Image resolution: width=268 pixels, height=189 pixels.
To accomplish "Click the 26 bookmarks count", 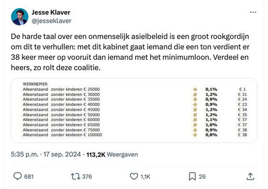I will coord(202,176).
